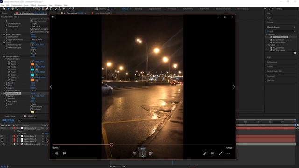Collapse the Transition category in Effects & Presets
The height and width of the screenshot is (168, 299).
(x=267, y=45)
